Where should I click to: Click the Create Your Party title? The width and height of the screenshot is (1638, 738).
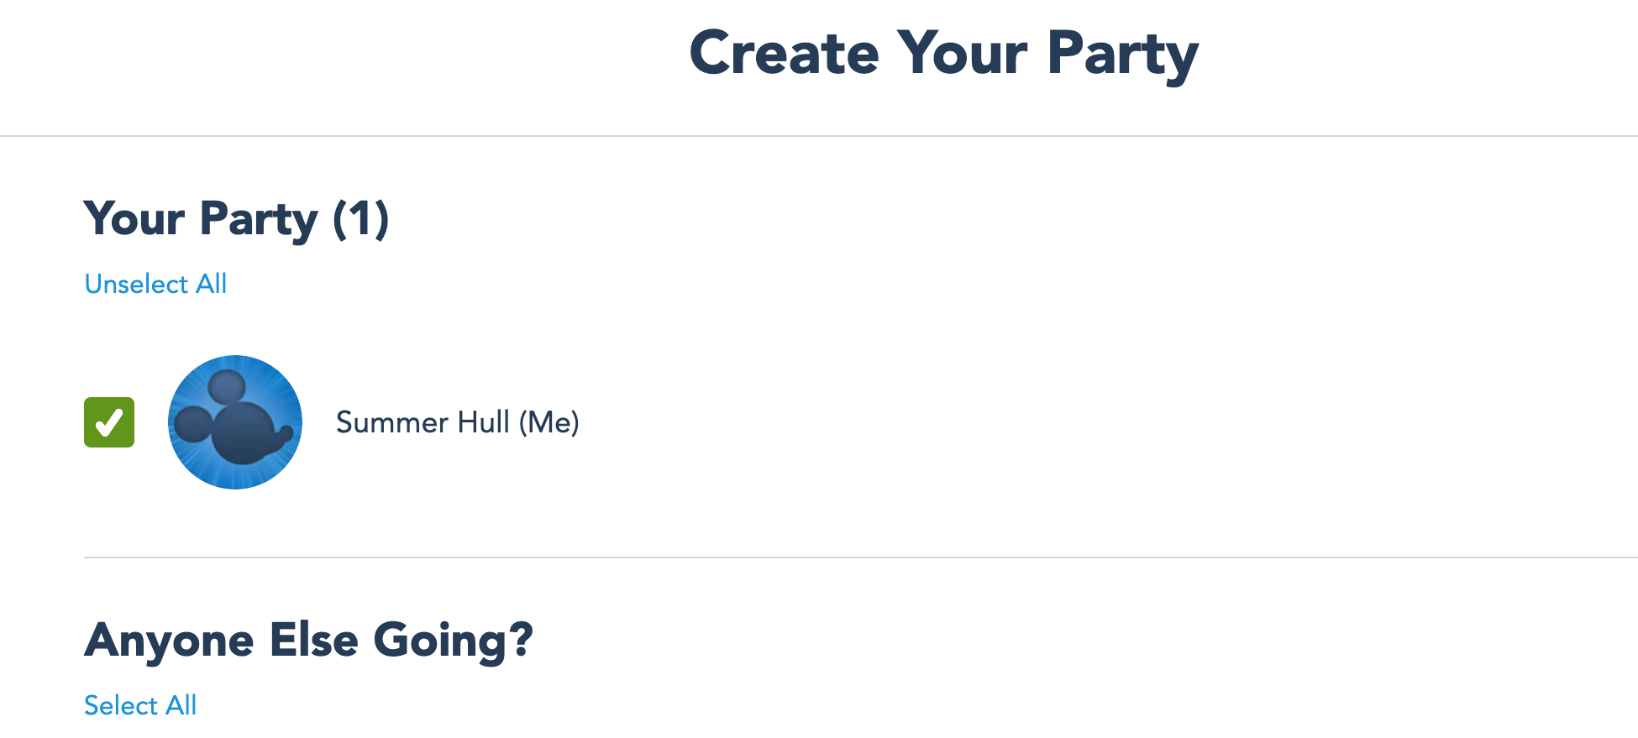(943, 53)
